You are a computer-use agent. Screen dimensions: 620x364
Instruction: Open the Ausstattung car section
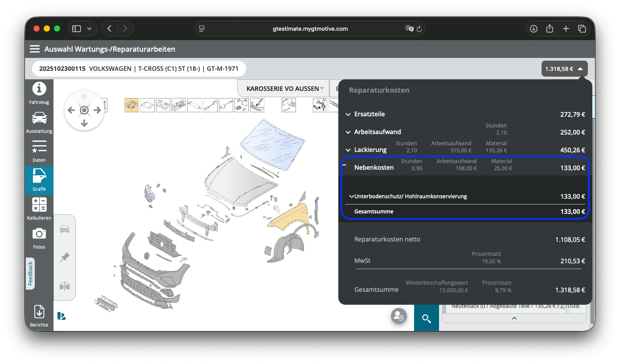(39, 123)
